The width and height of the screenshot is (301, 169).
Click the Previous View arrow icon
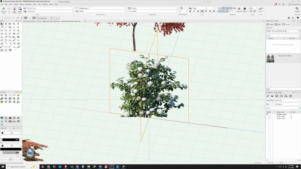[x=4, y=9]
